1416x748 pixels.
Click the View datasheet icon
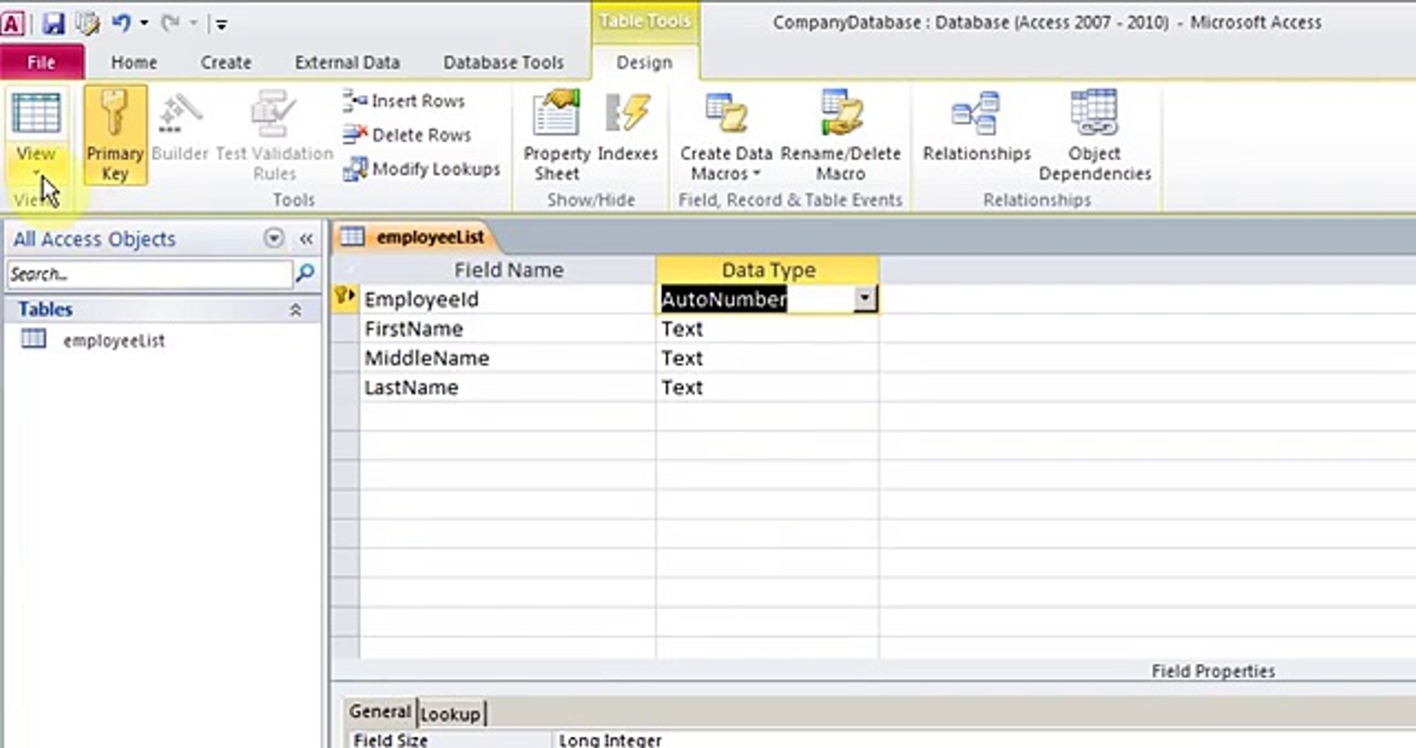coord(36,114)
